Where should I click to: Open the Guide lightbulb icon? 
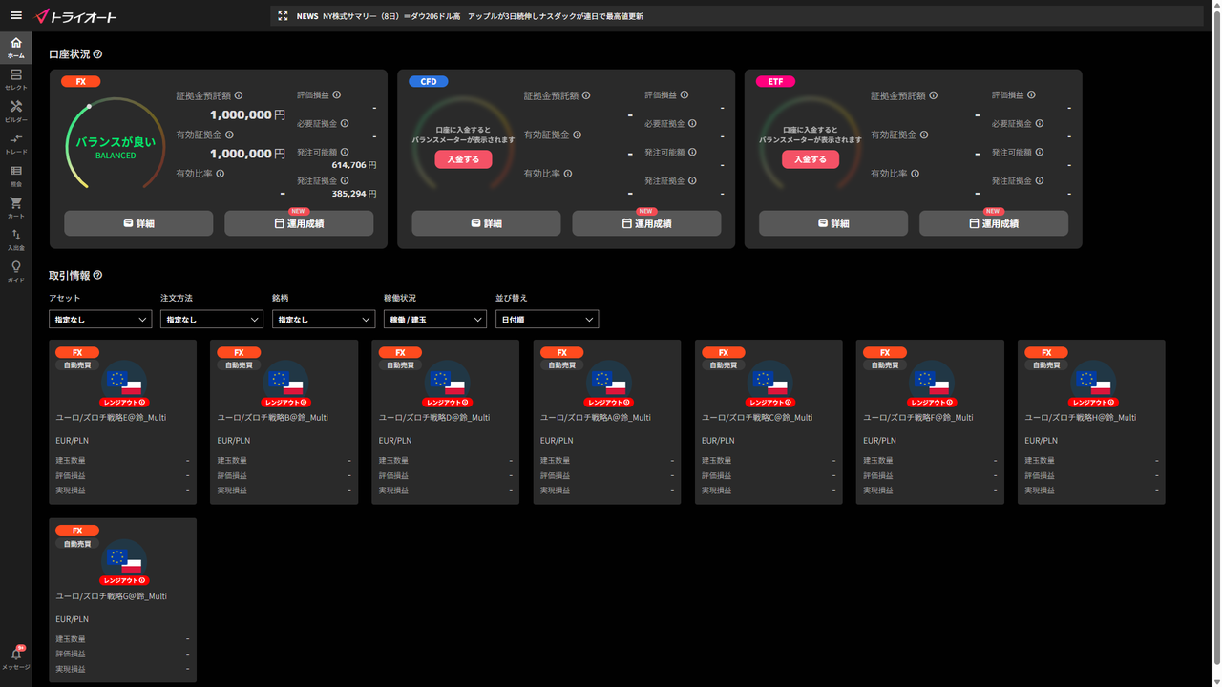click(15, 272)
